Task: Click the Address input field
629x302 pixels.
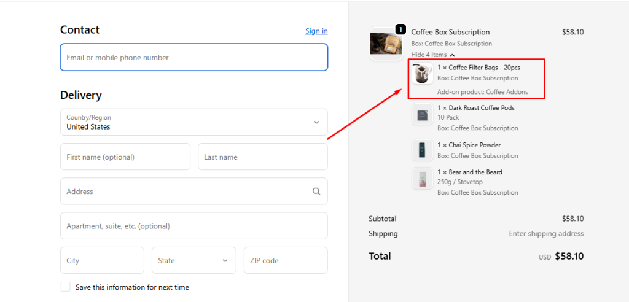Action: (184, 192)
